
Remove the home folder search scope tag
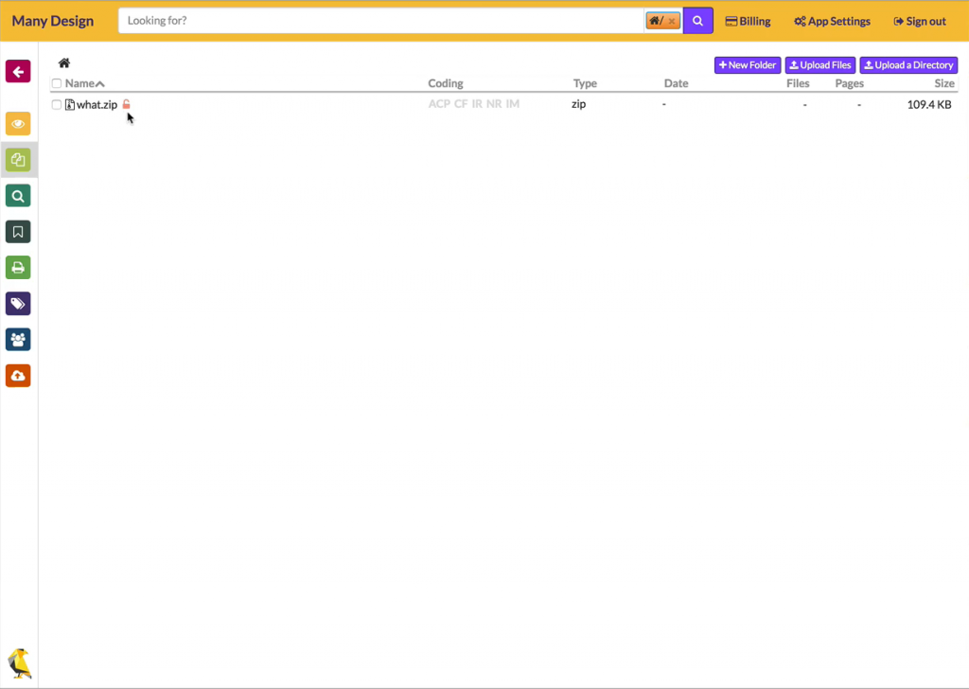click(672, 21)
